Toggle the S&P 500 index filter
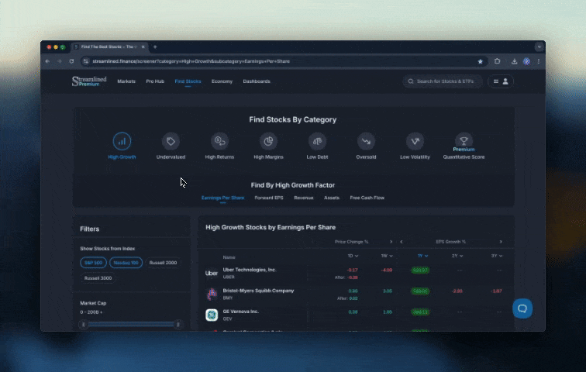Screen dimensions: 586x372 click(x=93, y=263)
